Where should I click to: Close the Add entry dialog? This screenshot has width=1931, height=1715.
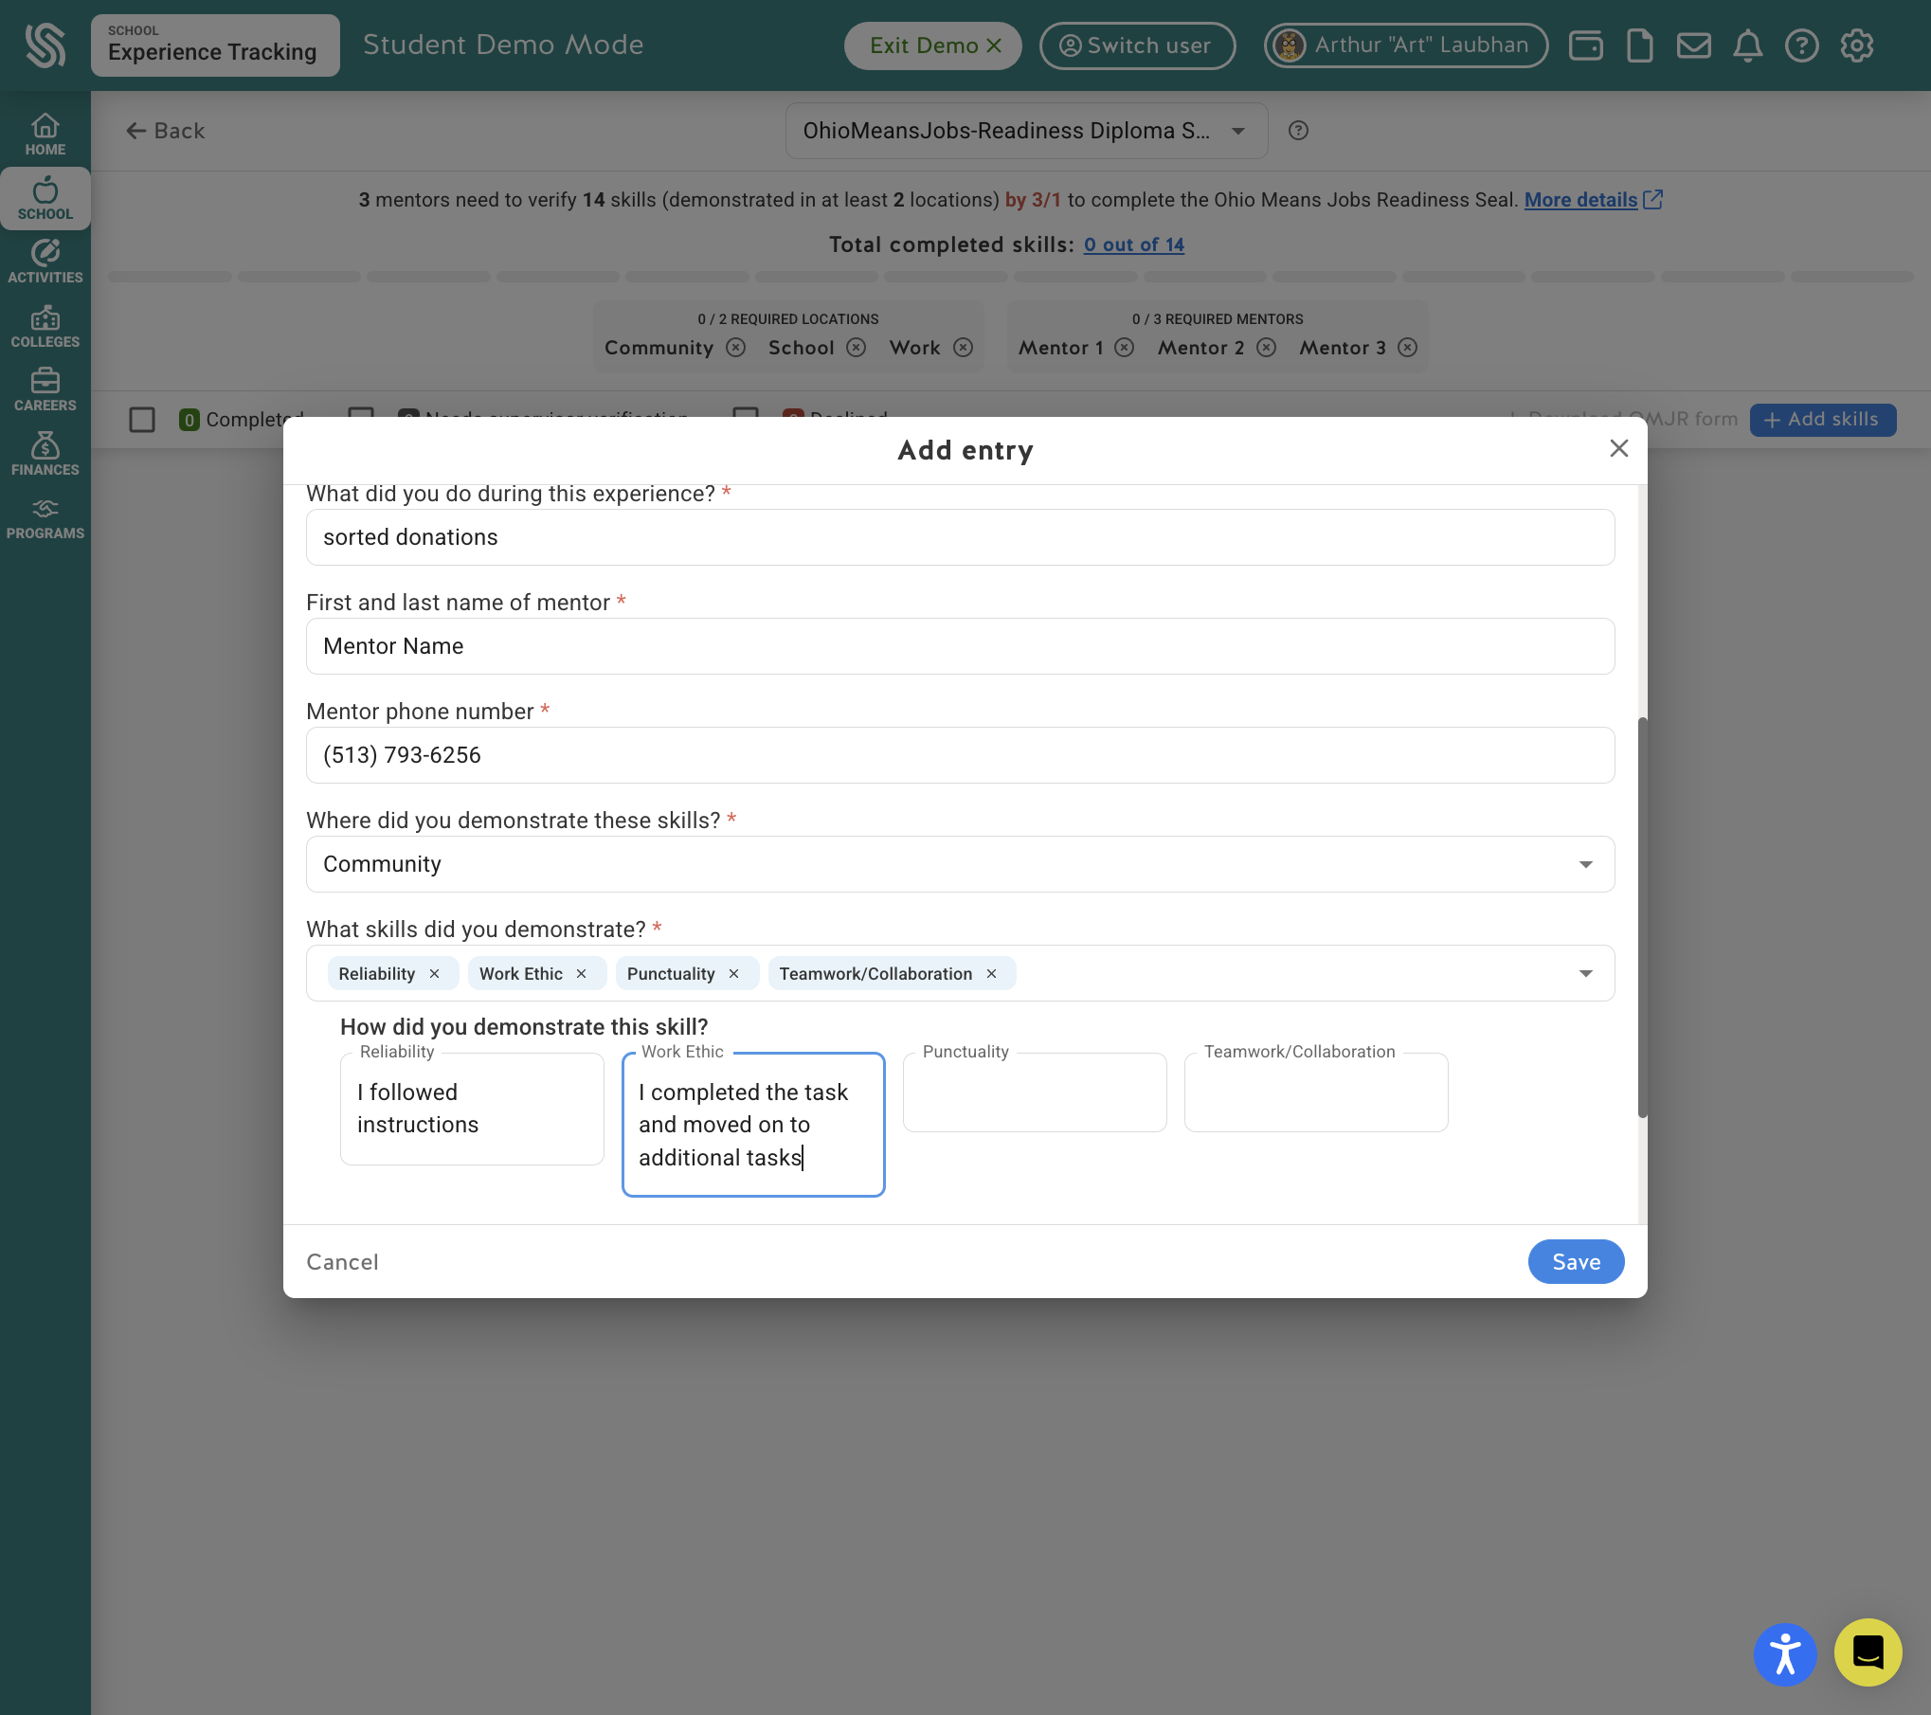(x=1618, y=449)
